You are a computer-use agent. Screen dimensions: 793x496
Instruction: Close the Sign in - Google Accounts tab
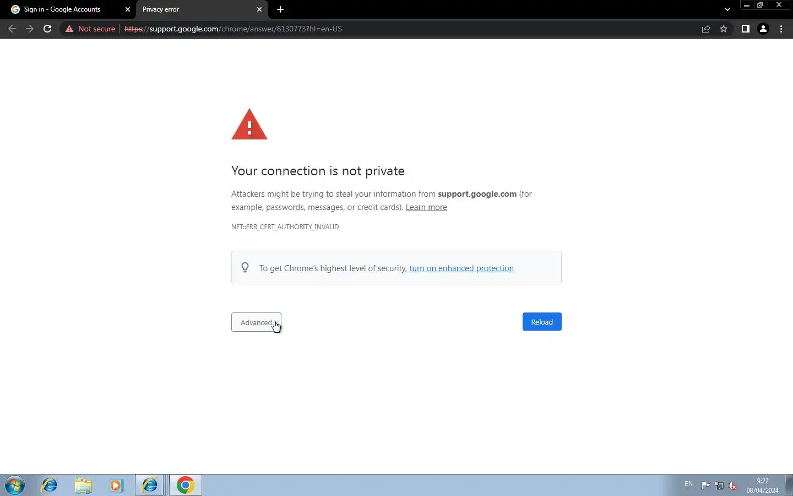[x=128, y=9]
